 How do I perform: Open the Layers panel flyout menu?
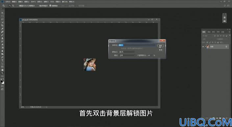[x=230, y=32]
